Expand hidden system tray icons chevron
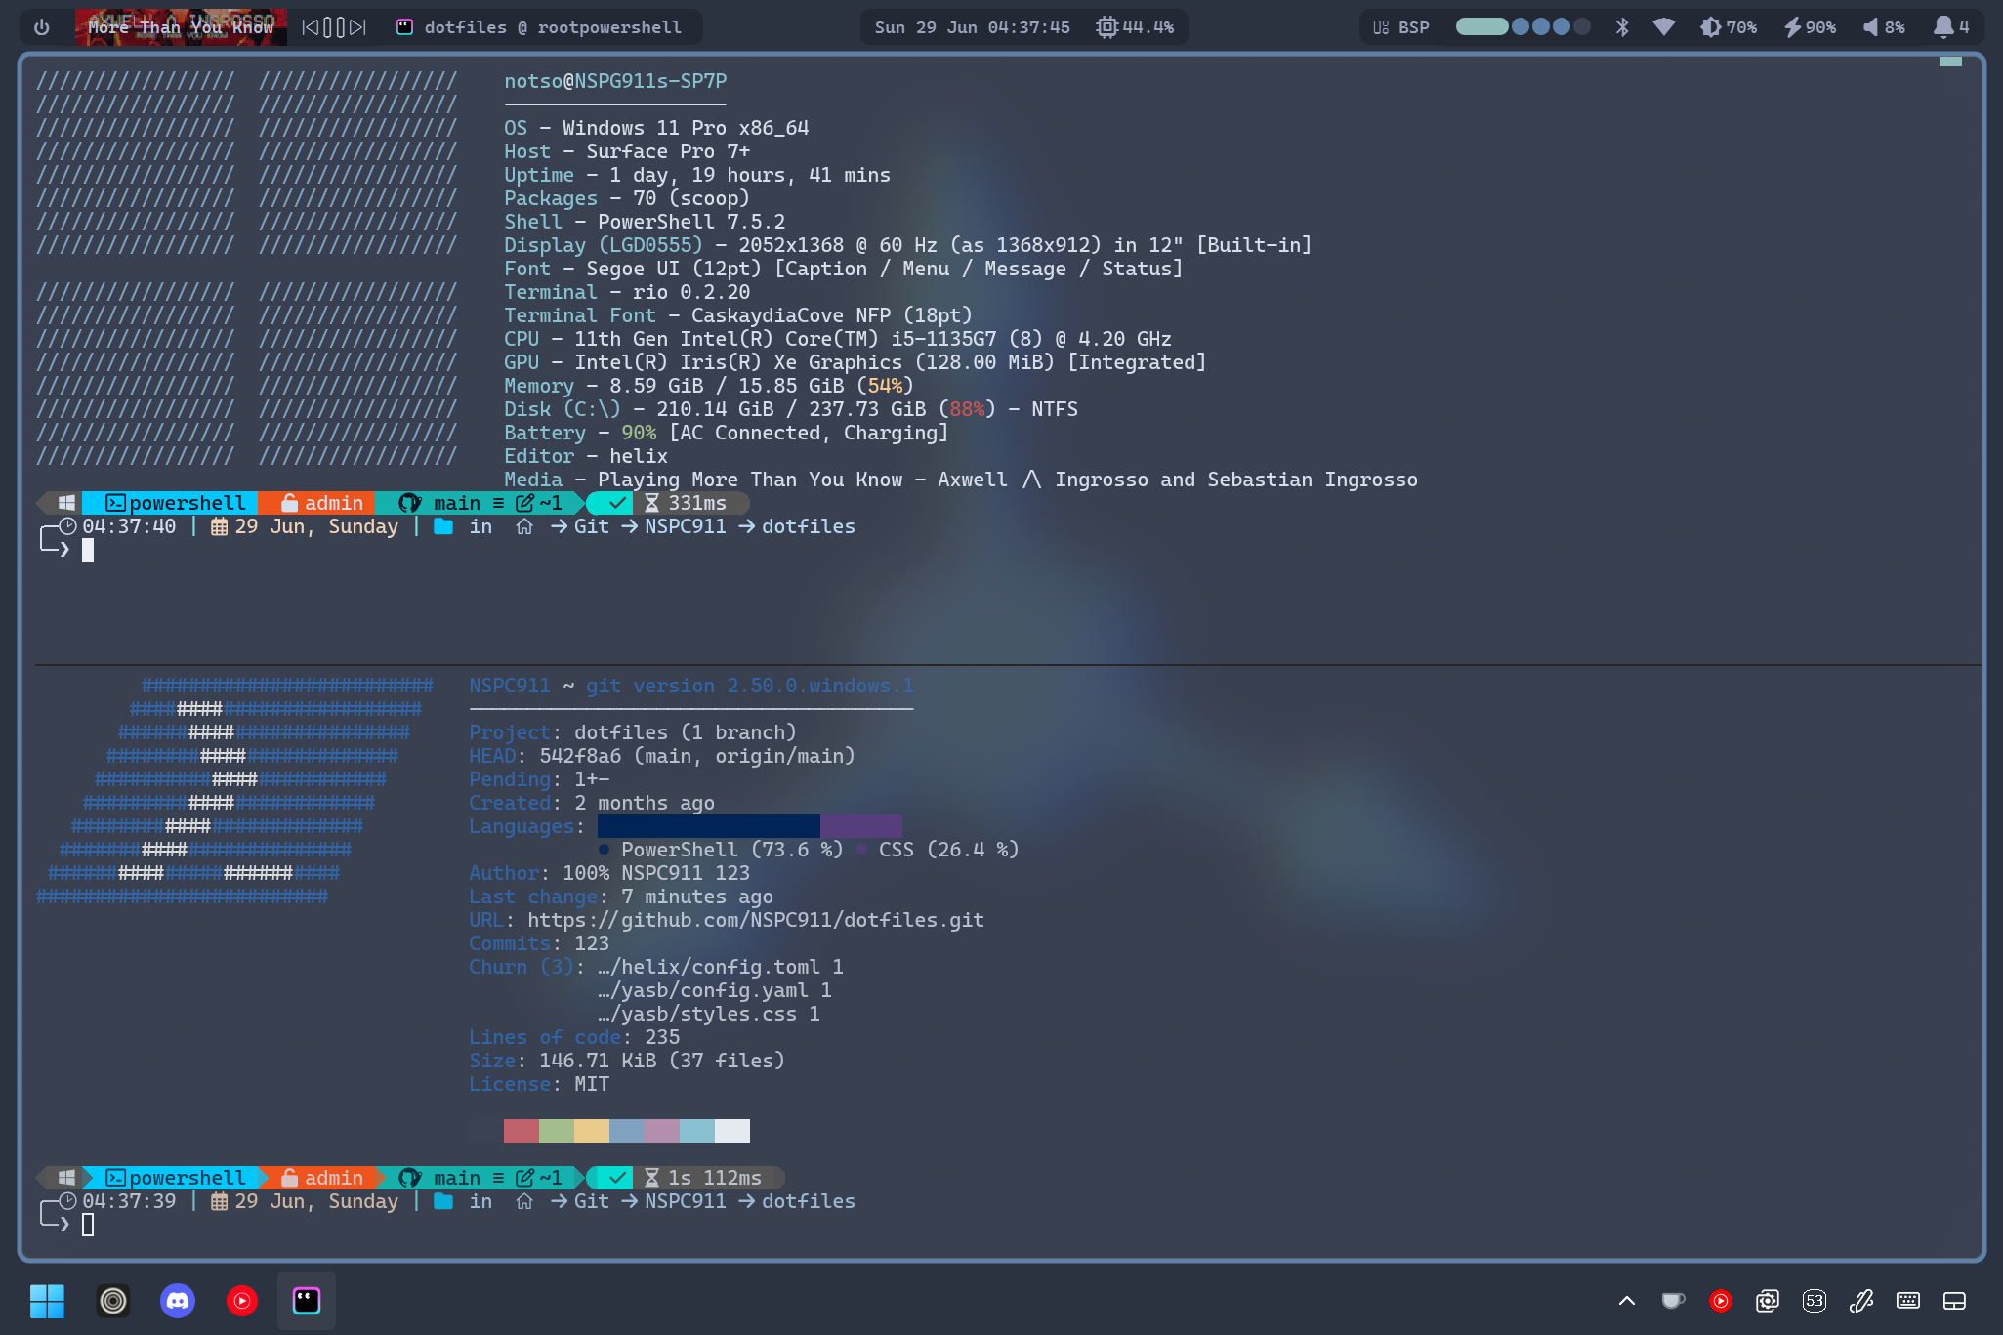 click(1627, 1301)
